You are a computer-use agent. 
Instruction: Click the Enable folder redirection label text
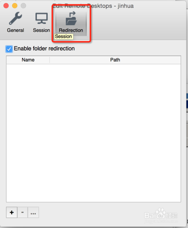pyautogui.click(x=44, y=49)
